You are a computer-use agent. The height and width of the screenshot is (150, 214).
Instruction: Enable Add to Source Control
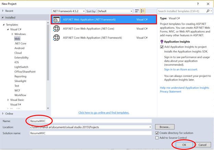coord(157,138)
